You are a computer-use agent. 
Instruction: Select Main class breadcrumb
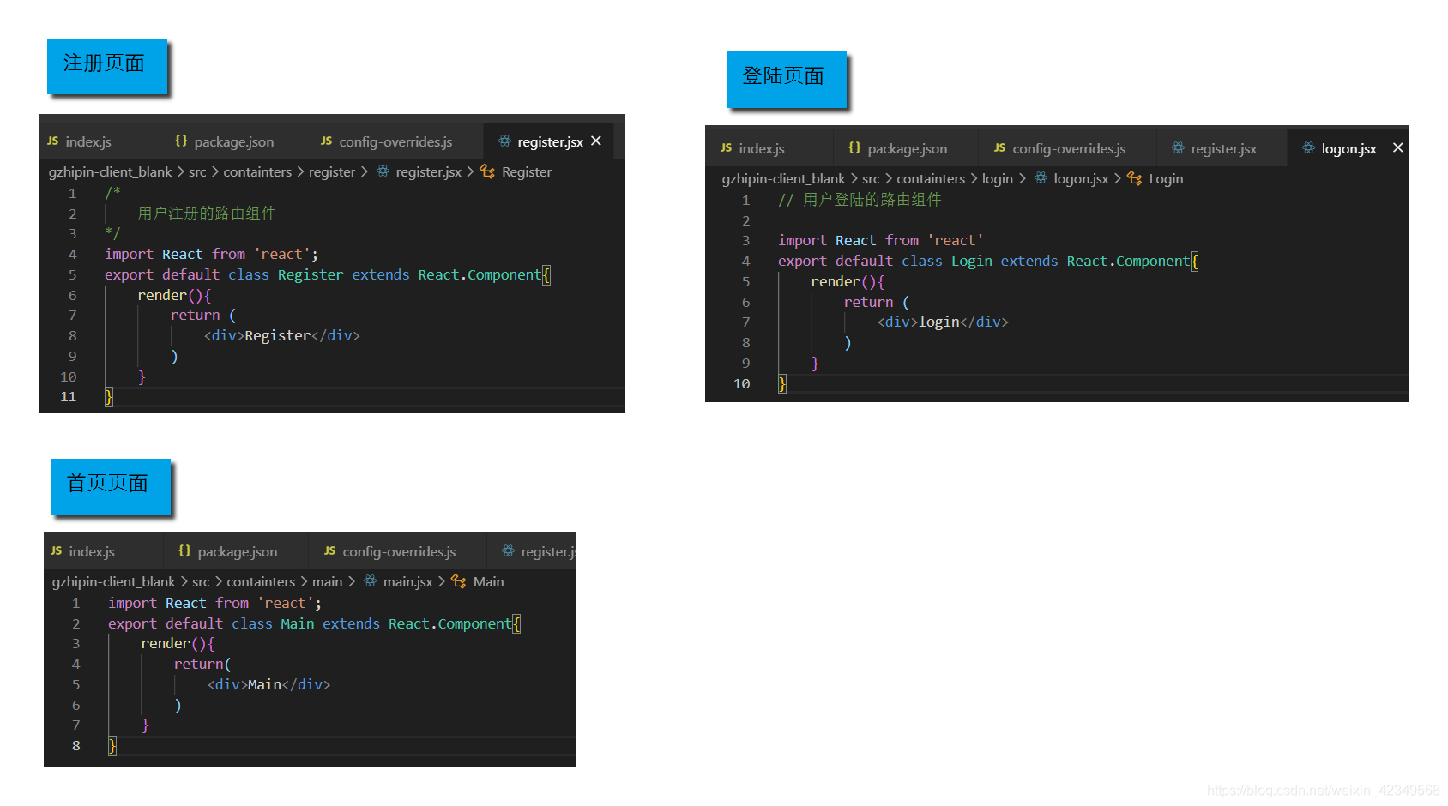click(488, 582)
